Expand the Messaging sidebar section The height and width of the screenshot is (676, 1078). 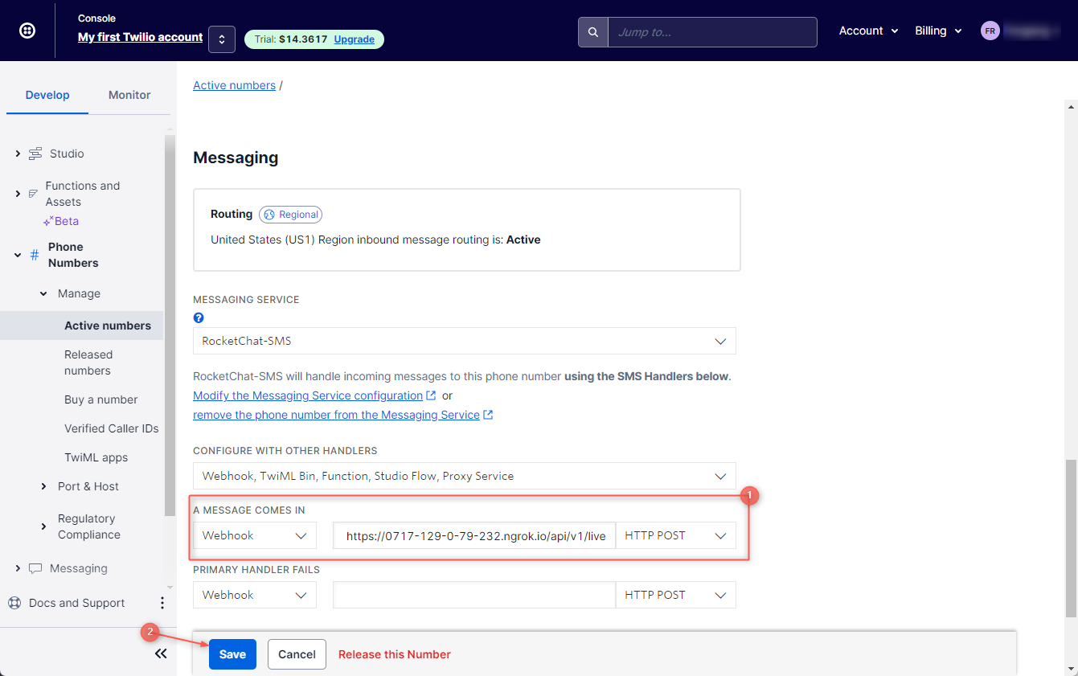(18, 568)
